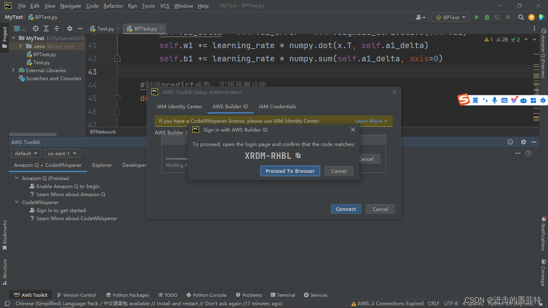548x308 pixels.
Task: Click AWS: 2 Connections Expired status
Action: point(387,304)
